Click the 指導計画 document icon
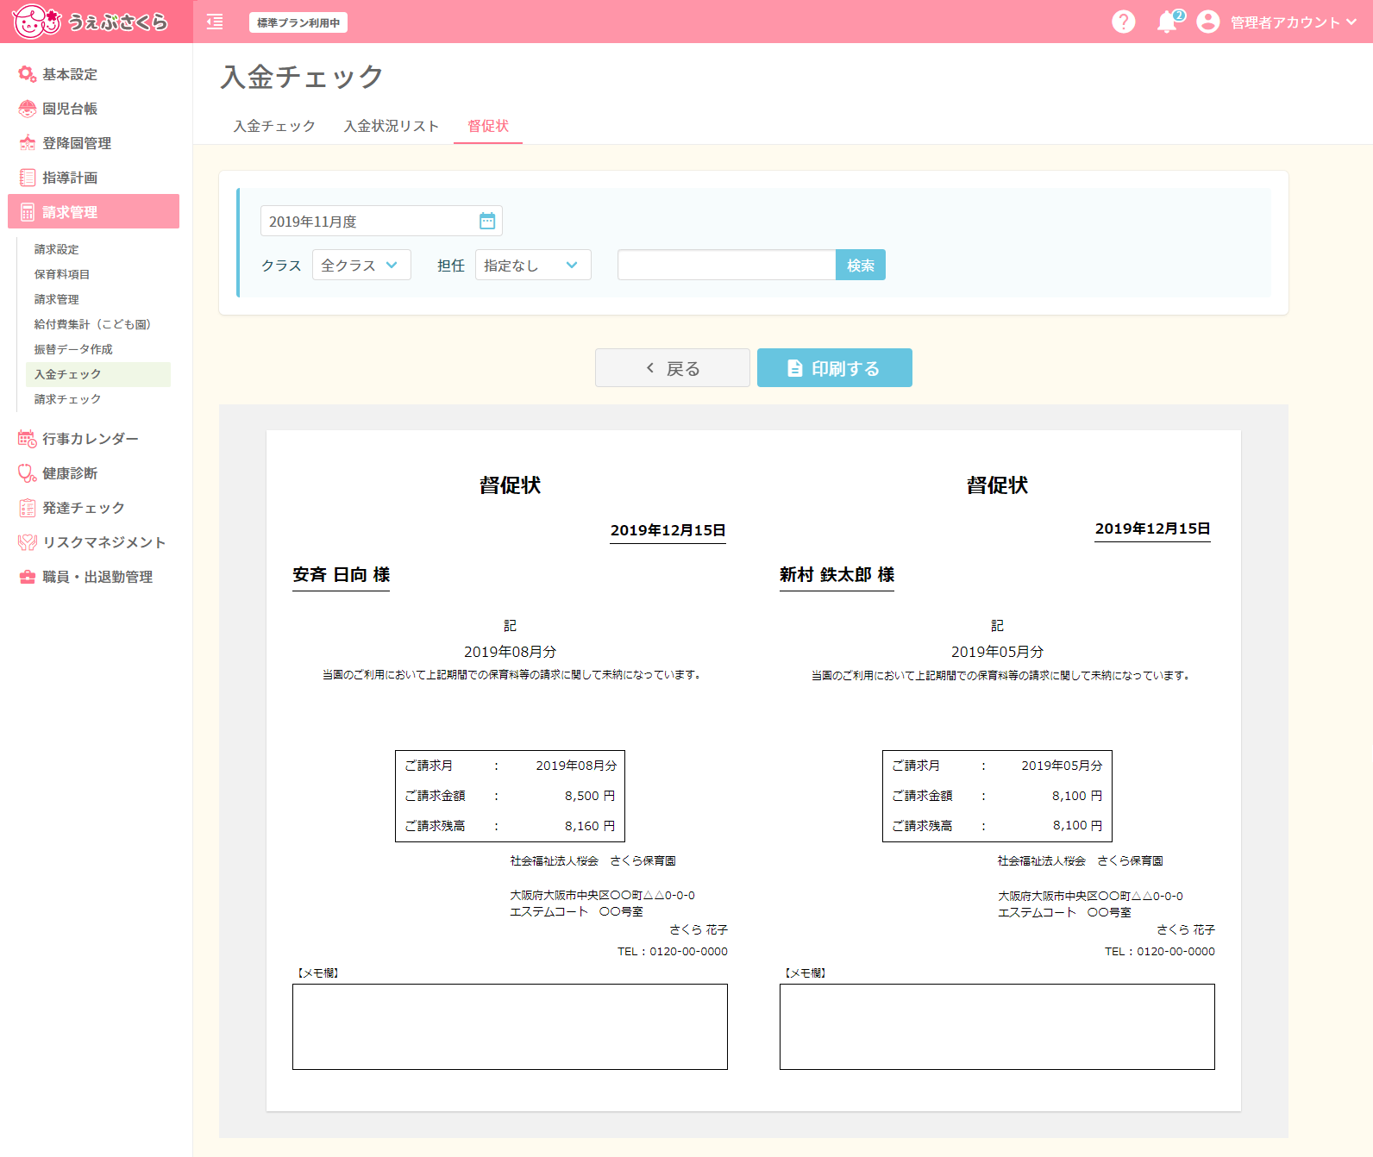Screen dimensions: 1373x1157 tap(28, 178)
